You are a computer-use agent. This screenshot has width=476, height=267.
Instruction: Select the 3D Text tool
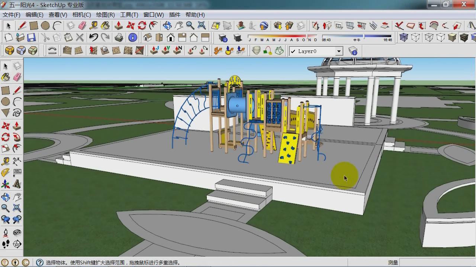17,184
